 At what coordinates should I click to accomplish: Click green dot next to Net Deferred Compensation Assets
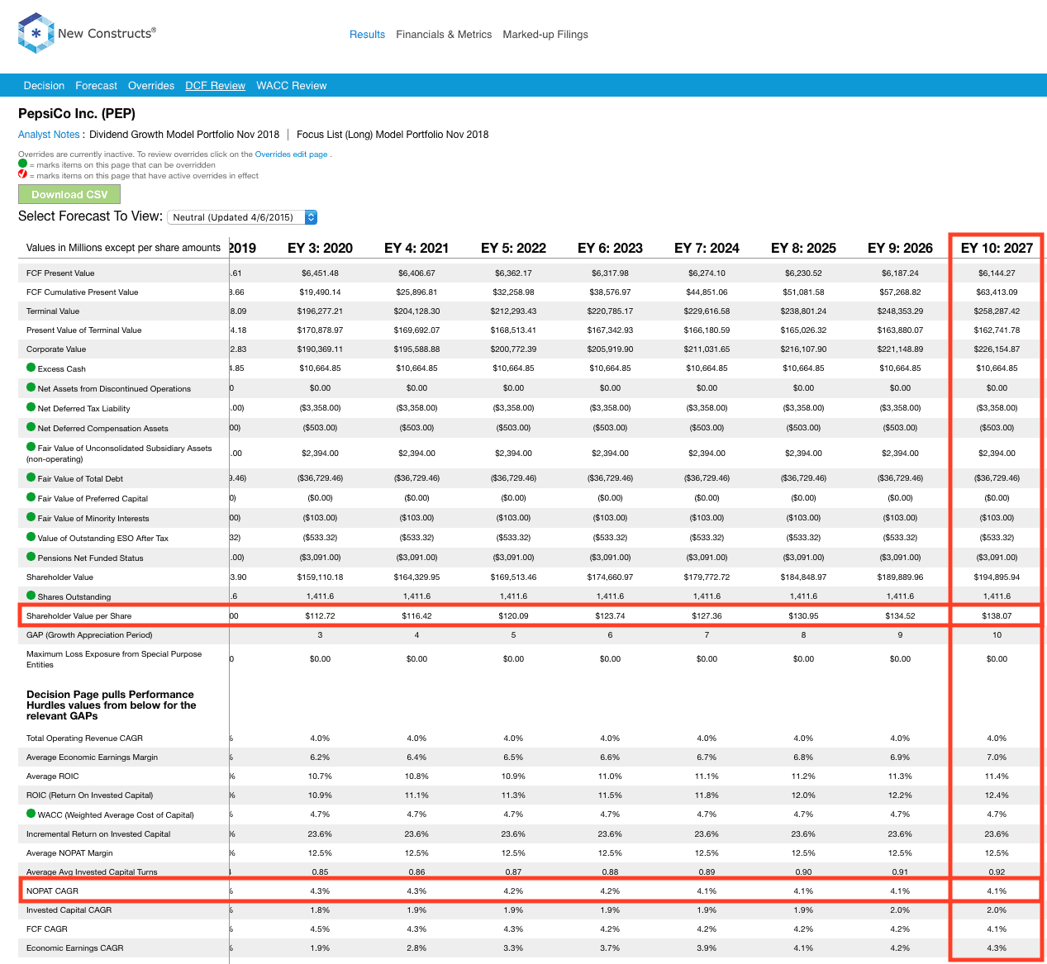coord(31,427)
